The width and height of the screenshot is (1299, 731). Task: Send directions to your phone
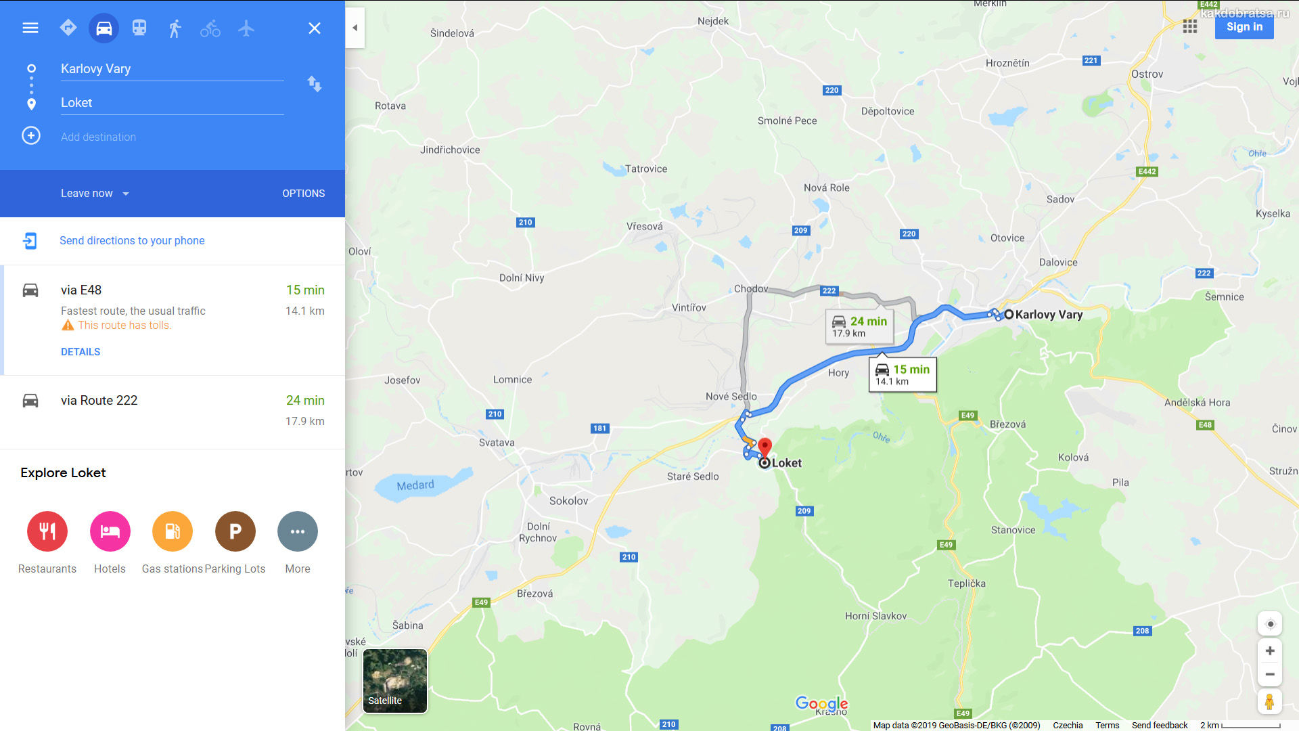132,240
